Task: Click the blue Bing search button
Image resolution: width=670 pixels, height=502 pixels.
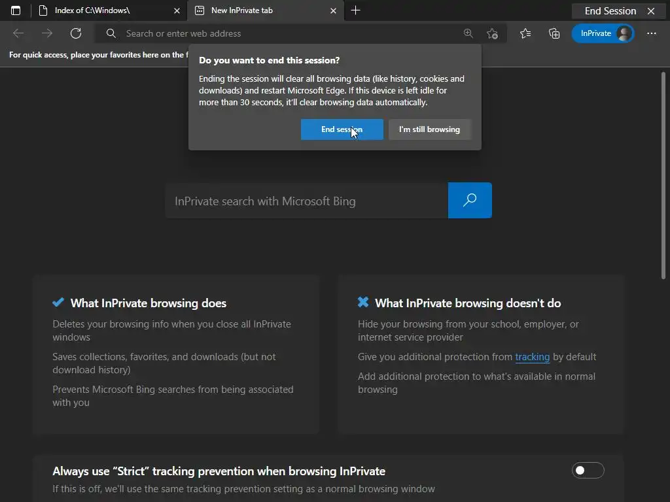Action: tap(470, 200)
